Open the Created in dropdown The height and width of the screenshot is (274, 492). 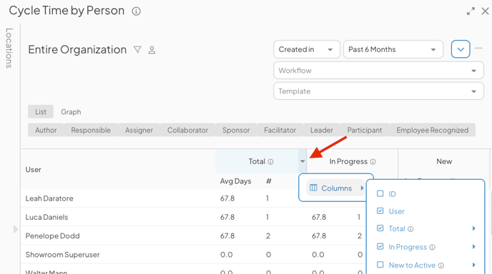point(307,49)
